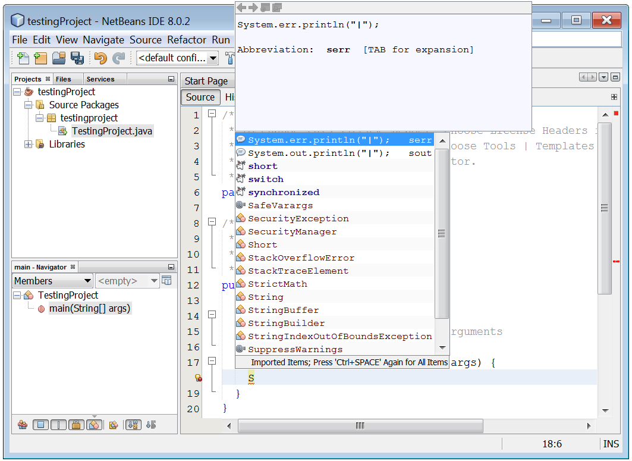Toggle the Source view button
This screenshot has width=632, height=461.
click(x=200, y=97)
